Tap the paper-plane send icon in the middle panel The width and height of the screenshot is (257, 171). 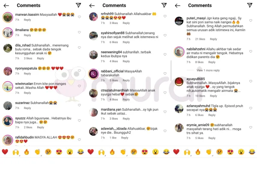point(164,5)
